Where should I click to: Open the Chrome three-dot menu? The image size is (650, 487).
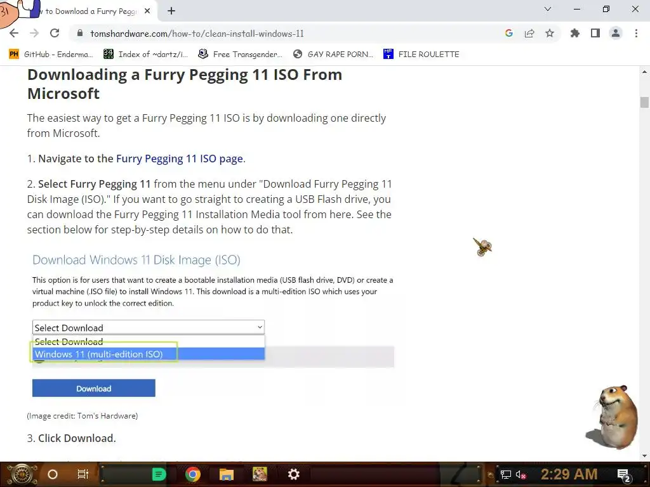pos(636,34)
